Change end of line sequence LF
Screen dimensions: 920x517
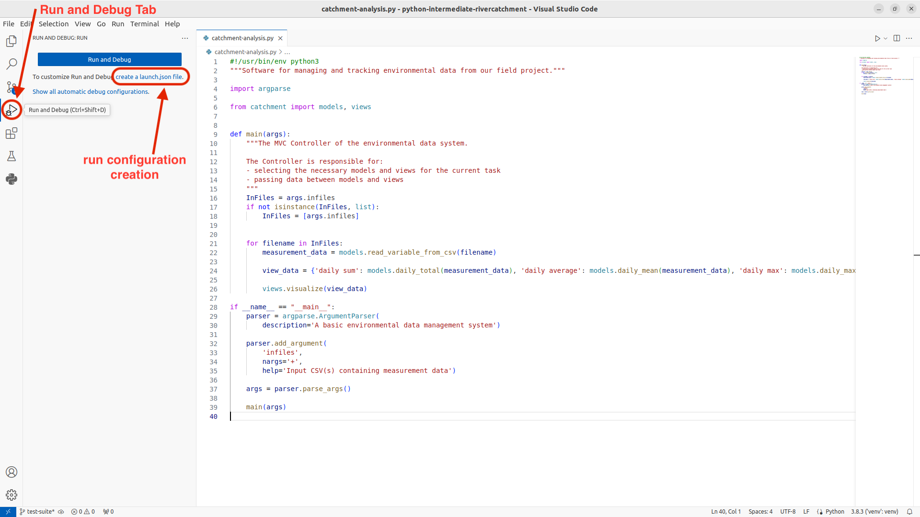coord(806,512)
